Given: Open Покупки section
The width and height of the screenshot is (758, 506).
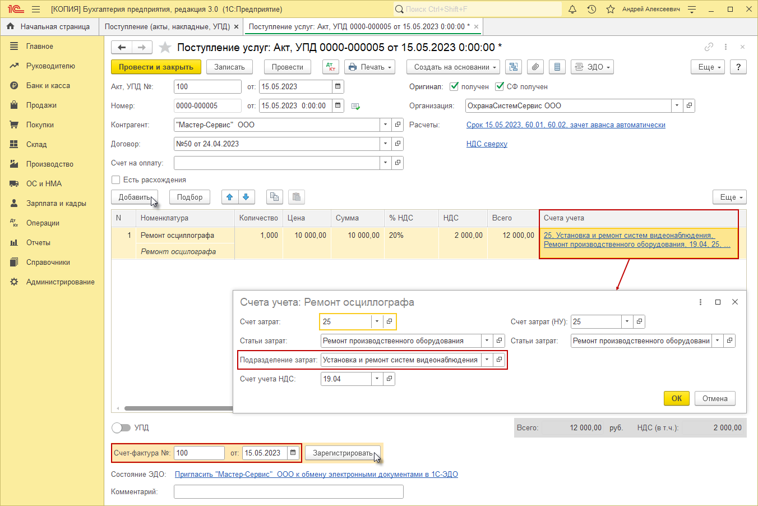Looking at the screenshot, I should (x=40, y=125).
